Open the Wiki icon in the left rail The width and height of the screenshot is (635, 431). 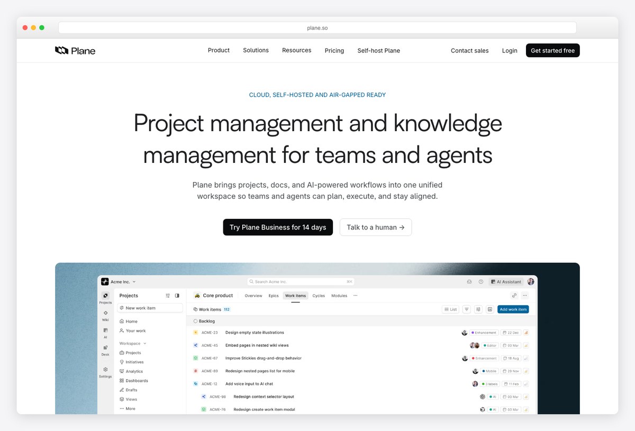[x=105, y=313]
